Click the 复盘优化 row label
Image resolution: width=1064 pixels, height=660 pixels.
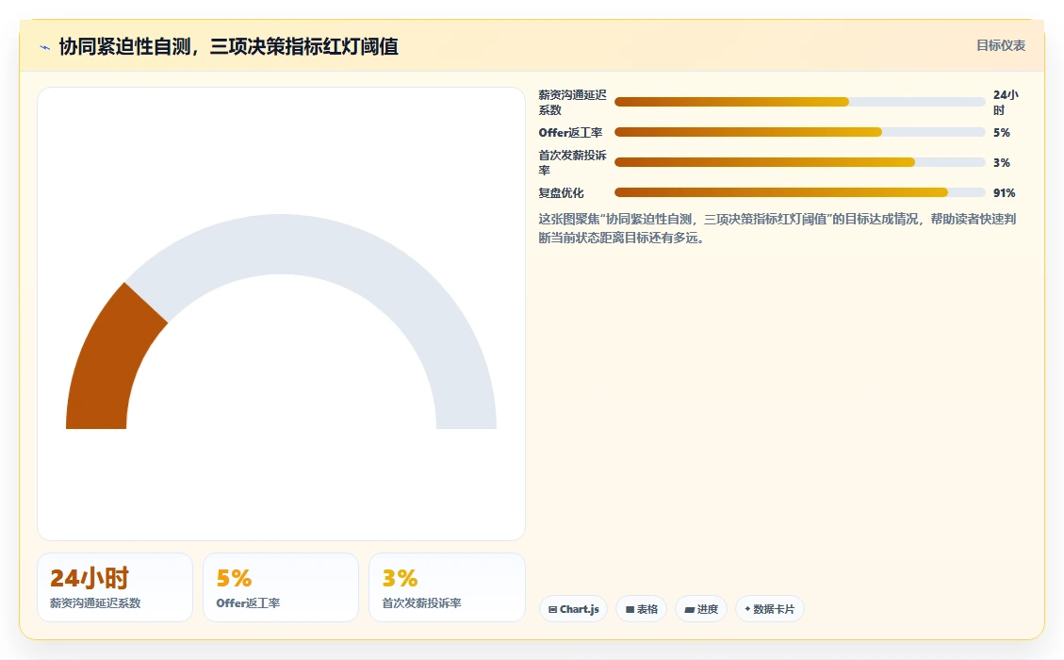pyautogui.click(x=561, y=193)
